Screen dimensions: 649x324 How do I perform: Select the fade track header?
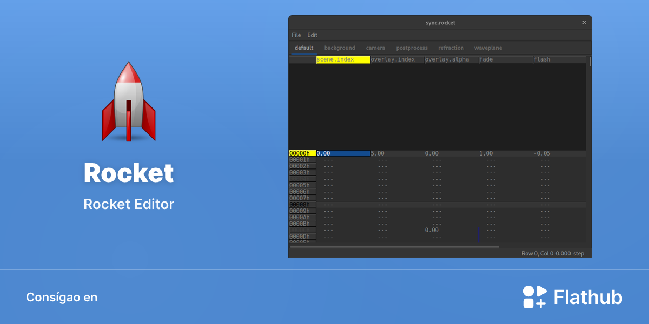pyautogui.click(x=506, y=59)
